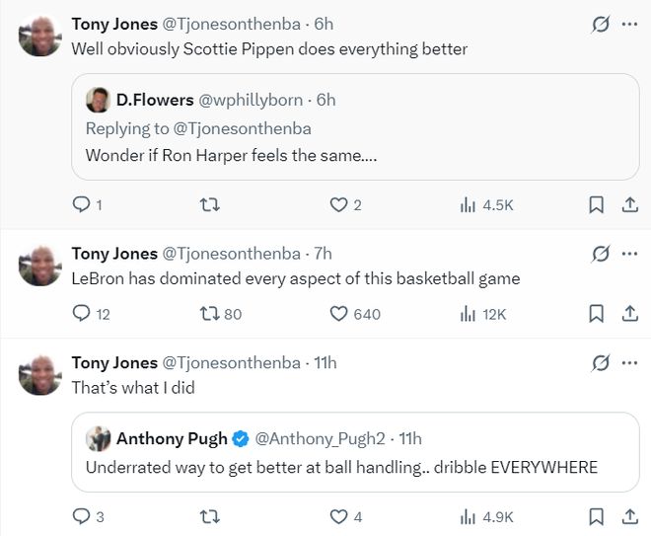Open more options on "That's what I did" tweet
Viewport: 651px width, 536px height.
coord(629,363)
